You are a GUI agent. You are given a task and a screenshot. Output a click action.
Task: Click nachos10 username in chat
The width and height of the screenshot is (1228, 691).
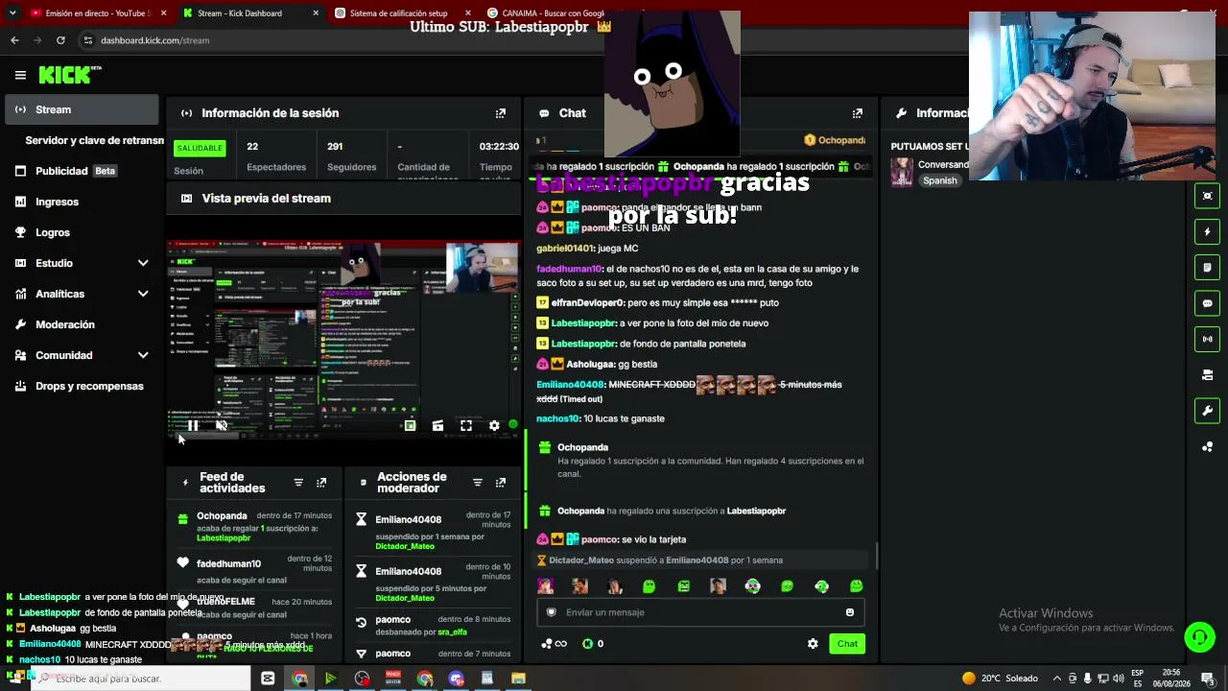(558, 418)
